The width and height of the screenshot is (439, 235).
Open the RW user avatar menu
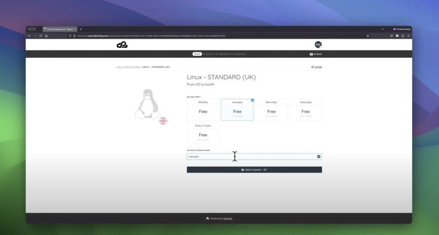[x=318, y=45]
